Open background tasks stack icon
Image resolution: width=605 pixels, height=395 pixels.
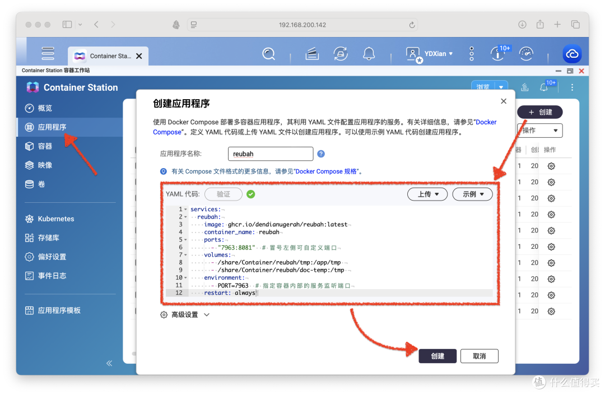pos(312,54)
